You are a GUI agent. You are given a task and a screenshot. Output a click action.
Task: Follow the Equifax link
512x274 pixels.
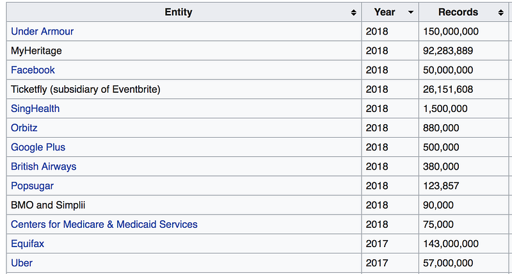[28, 244]
